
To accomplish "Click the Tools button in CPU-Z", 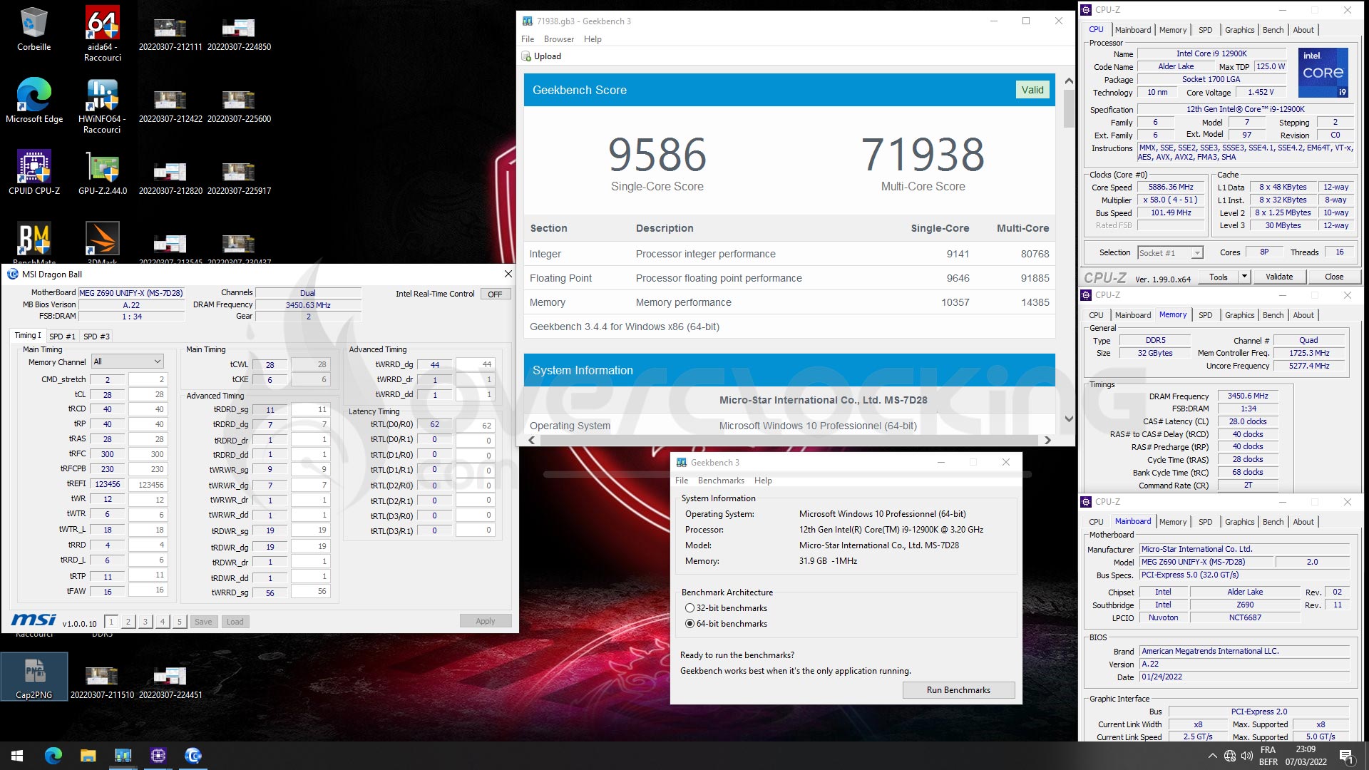I will pos(1219,277).
